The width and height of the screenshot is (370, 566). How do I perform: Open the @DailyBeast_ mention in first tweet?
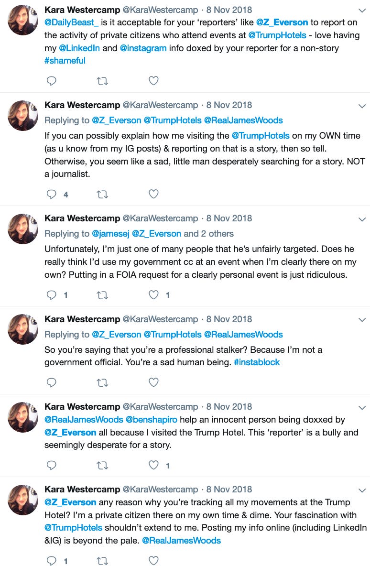click(72, 22)
